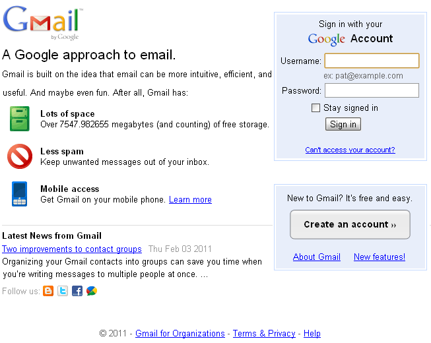This screenshot has width=431, height=343.
Task: Focus the Password input field
Action: [x=372, y=90]
